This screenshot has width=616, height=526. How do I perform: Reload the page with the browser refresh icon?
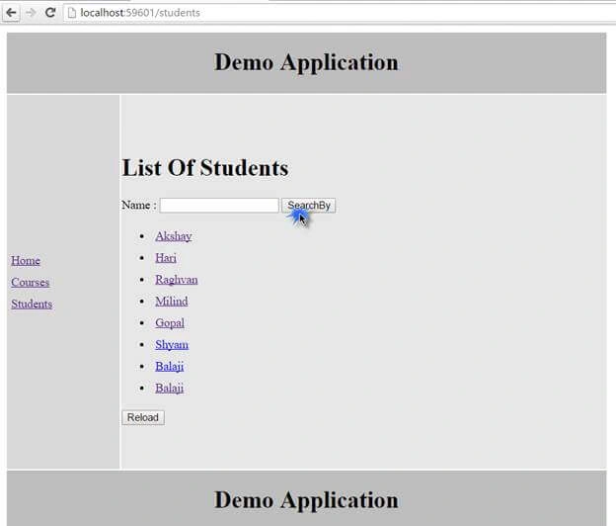tap(50, 13)
